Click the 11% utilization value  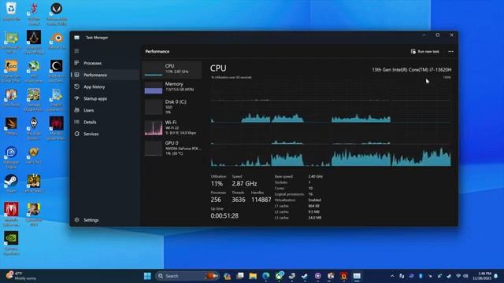coord(217,183)
